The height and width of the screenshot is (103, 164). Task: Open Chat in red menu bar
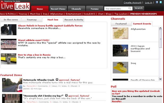[100, 14]
